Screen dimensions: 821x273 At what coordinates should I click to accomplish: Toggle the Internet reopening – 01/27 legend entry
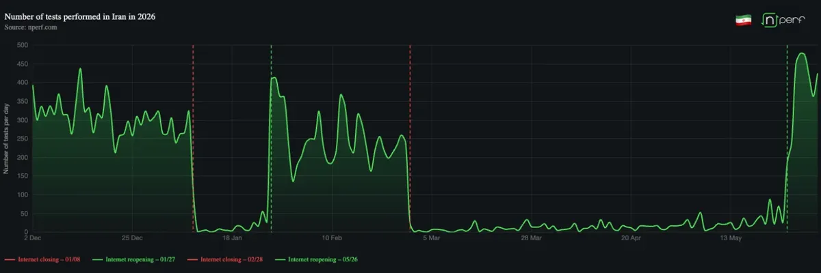(x=133, y=260)
